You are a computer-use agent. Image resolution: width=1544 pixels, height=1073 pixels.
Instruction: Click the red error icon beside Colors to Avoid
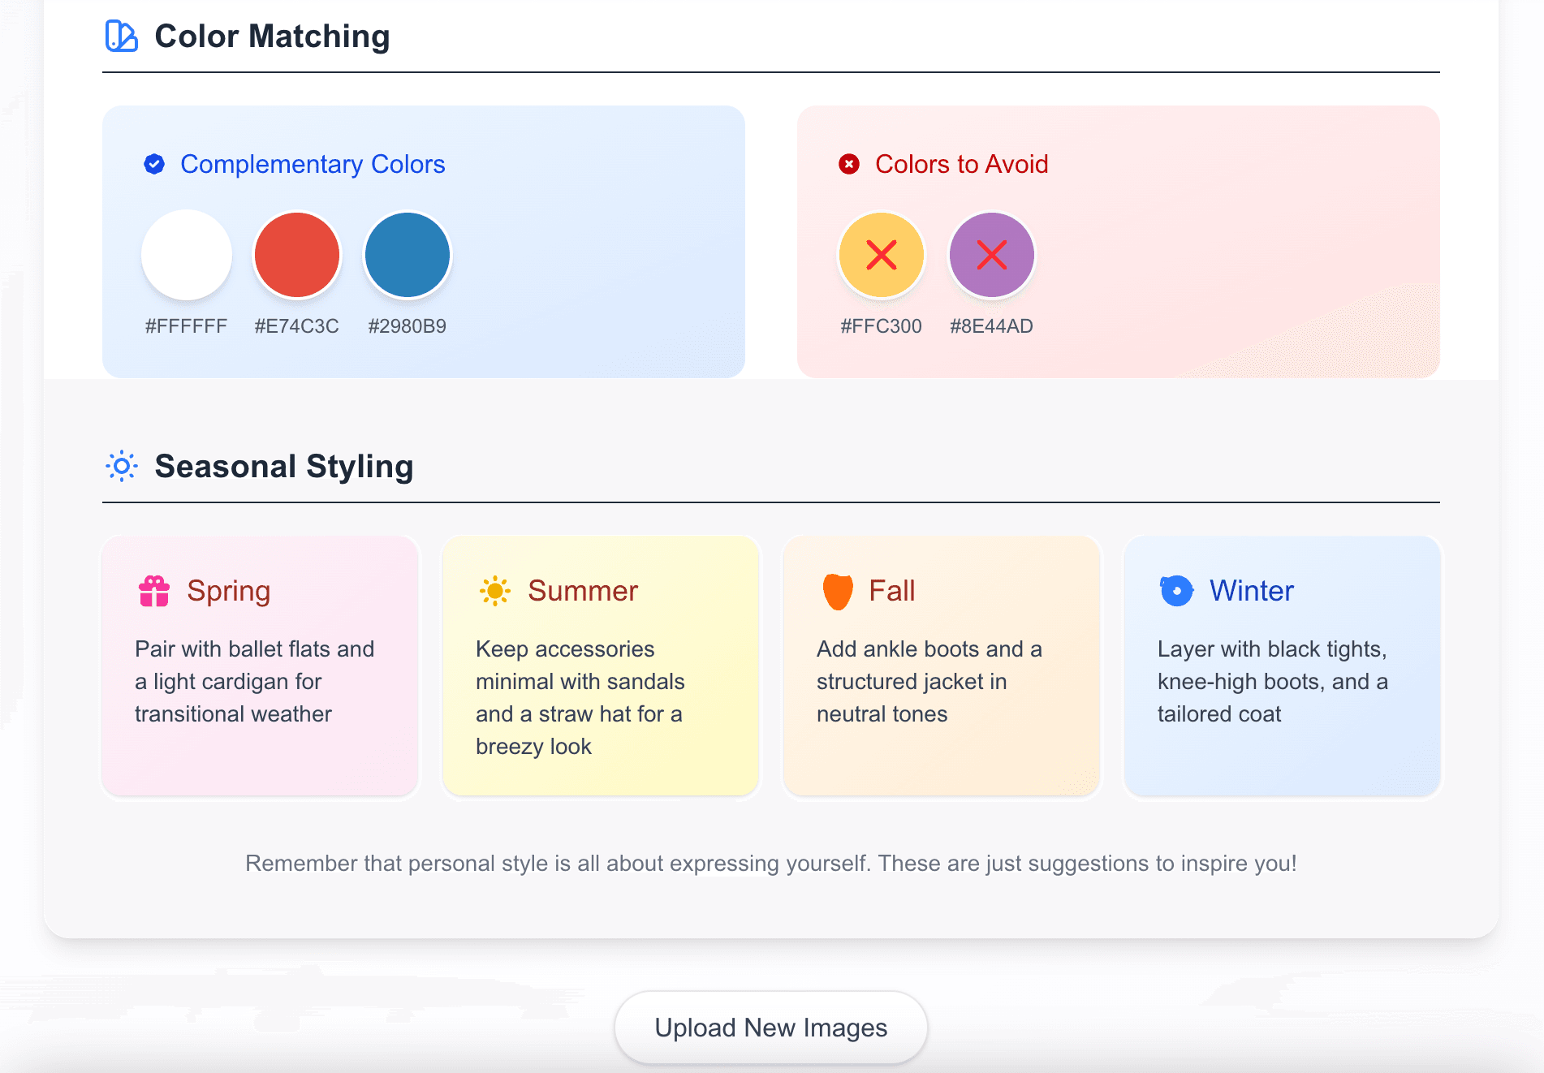[847, 163]
